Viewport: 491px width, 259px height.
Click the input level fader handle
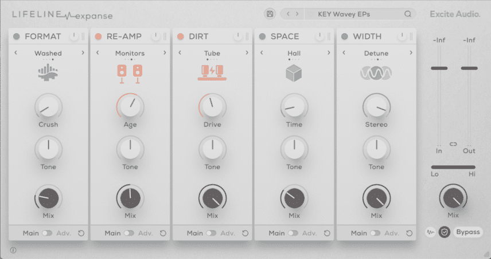click(439, 68)
